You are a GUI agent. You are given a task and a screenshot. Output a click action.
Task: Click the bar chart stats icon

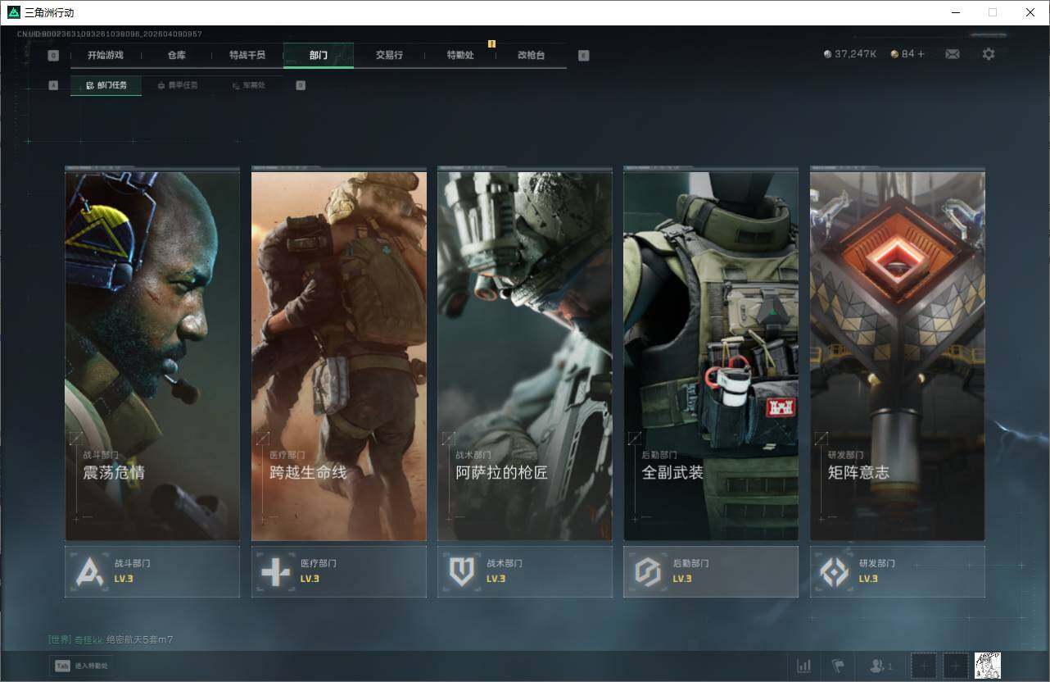tap(804, 666)
